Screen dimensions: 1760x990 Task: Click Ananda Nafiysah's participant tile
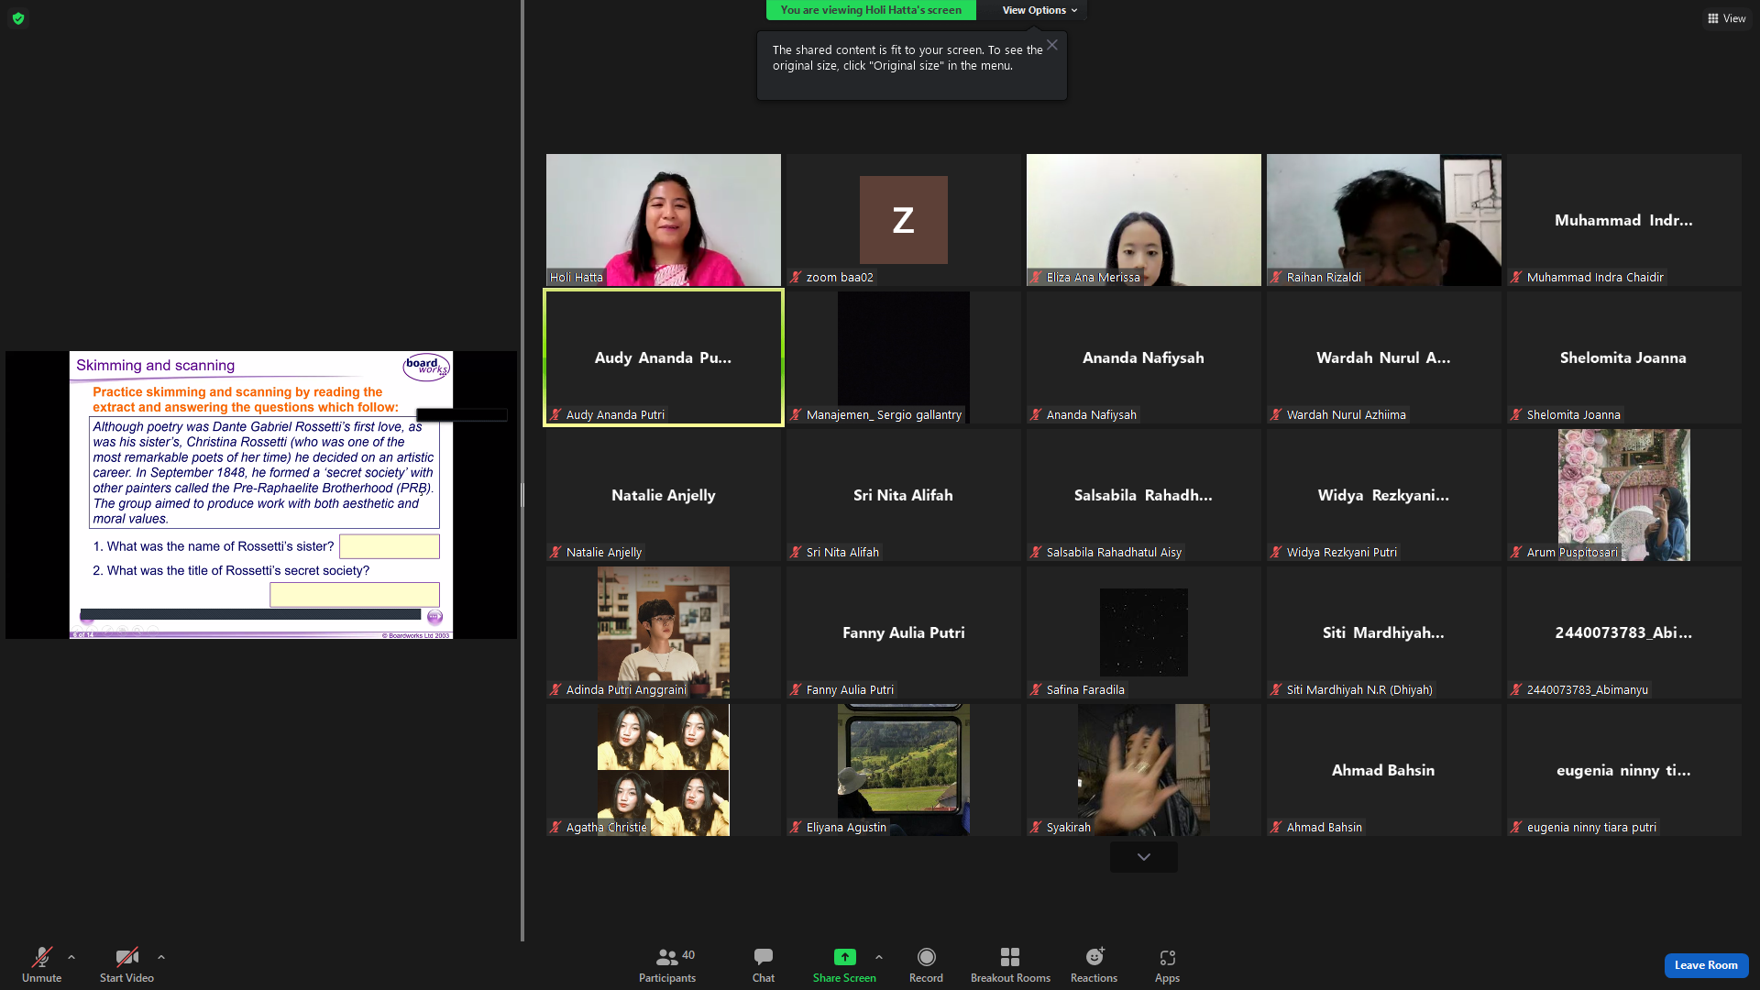[x=1144, y=357]
